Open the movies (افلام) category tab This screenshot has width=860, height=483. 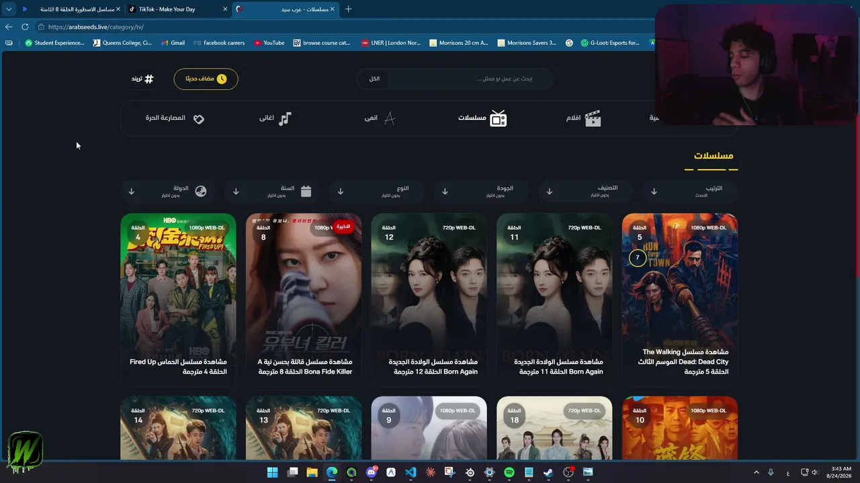click(583, 118)
